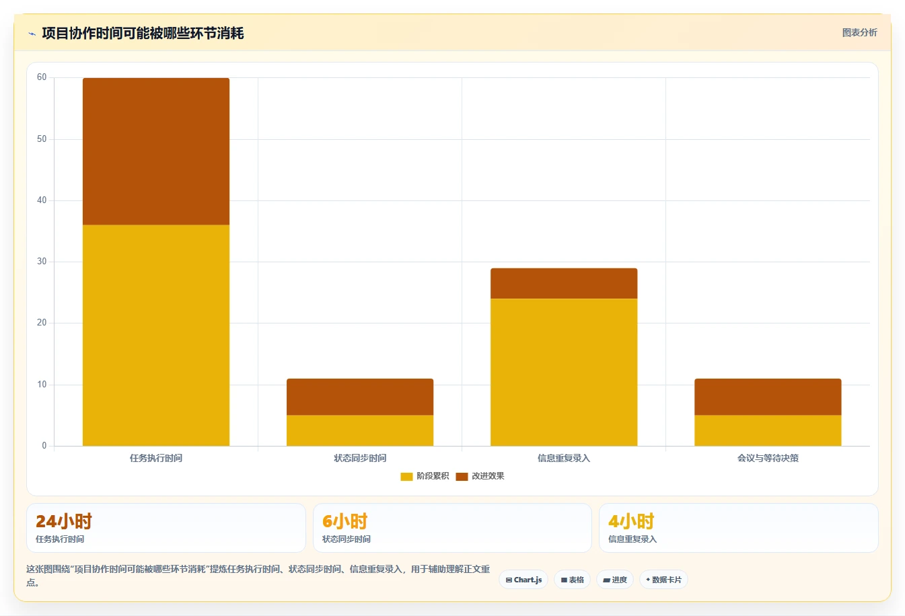Click the 数据卡片 tag
Viewport: 905px width, 616px height.
tap(663, 580)
